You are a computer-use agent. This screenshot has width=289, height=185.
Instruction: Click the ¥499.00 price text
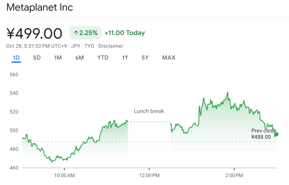pyautogui.click(x=34, y=33)
